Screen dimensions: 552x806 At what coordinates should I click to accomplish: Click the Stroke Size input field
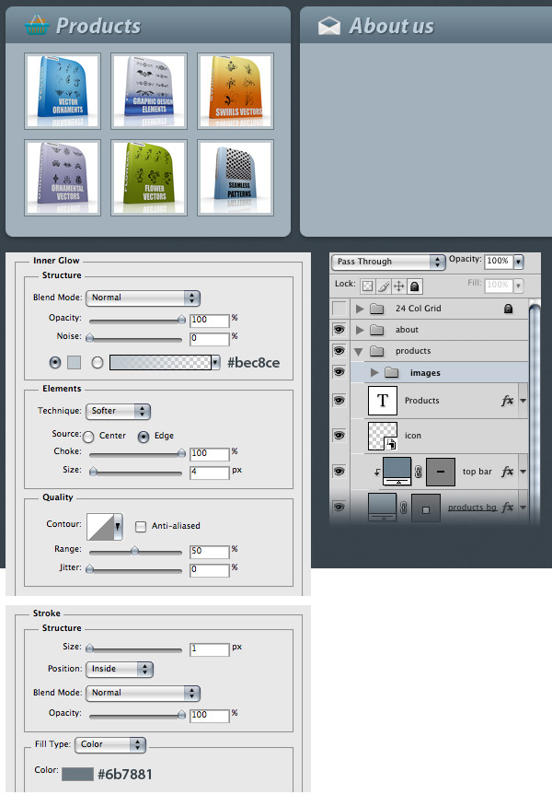(x=210, y=649)
